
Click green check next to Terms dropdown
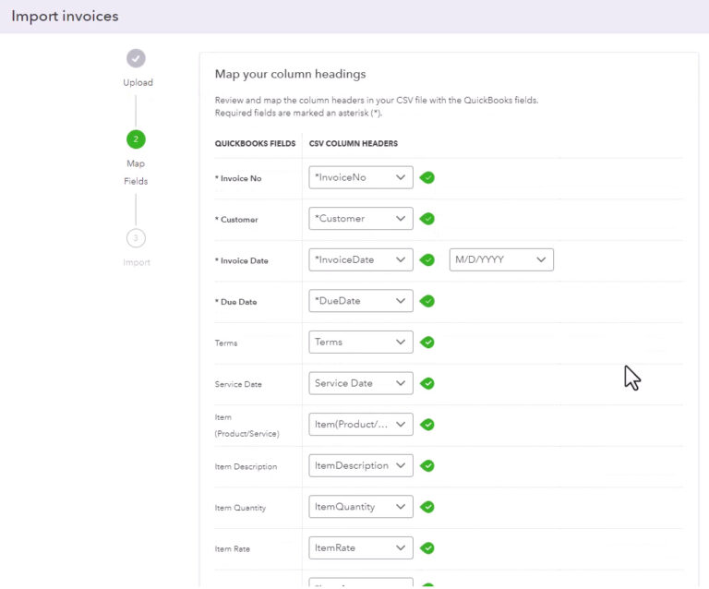(427, 343)
